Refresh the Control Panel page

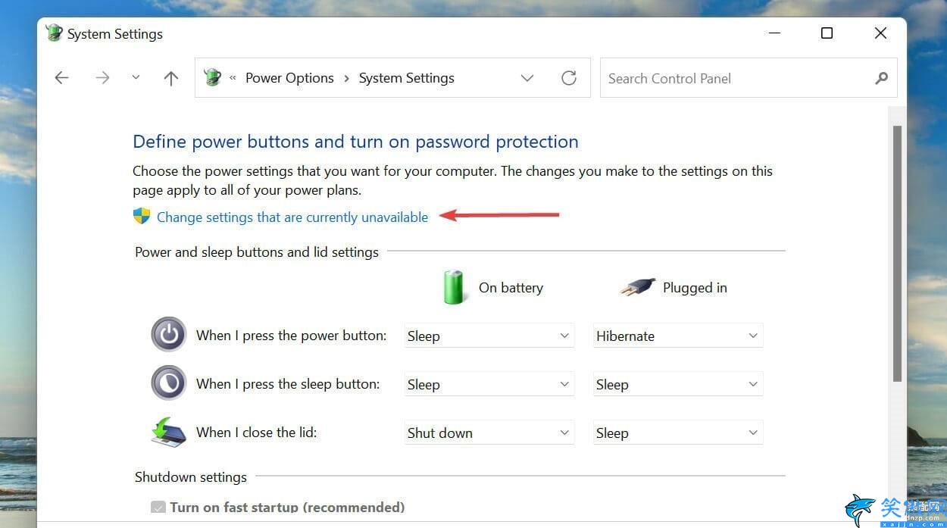(x=569, y=78)
